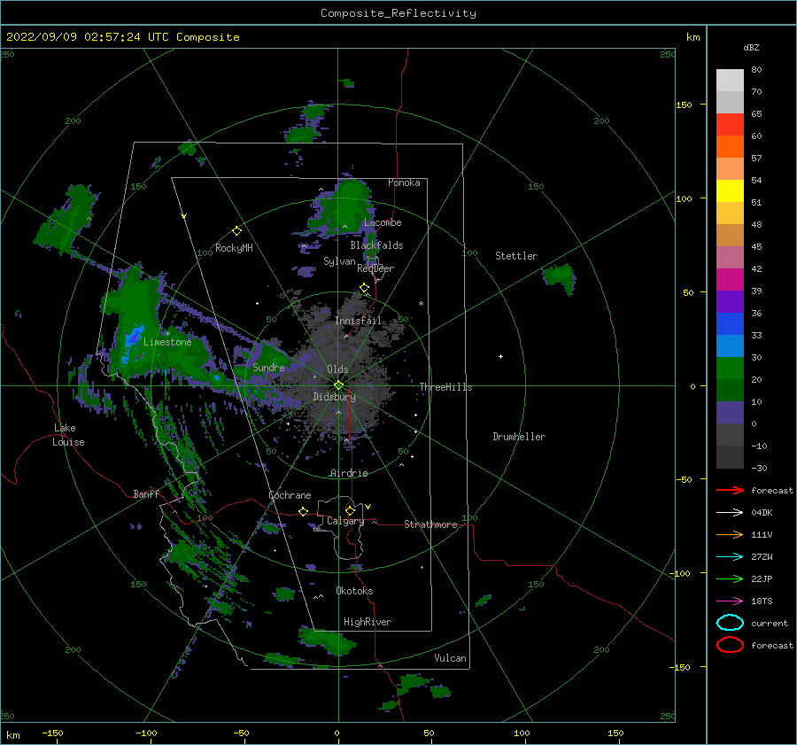This screenshot has height=745, width=797.
Task: Click the cyan current ellipse icon
Action: pyautogui.click(x=730, y=623)
